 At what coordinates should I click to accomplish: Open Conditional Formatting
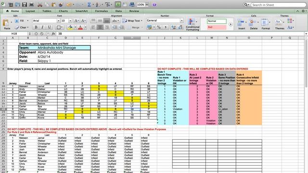[x=192, y=24]
